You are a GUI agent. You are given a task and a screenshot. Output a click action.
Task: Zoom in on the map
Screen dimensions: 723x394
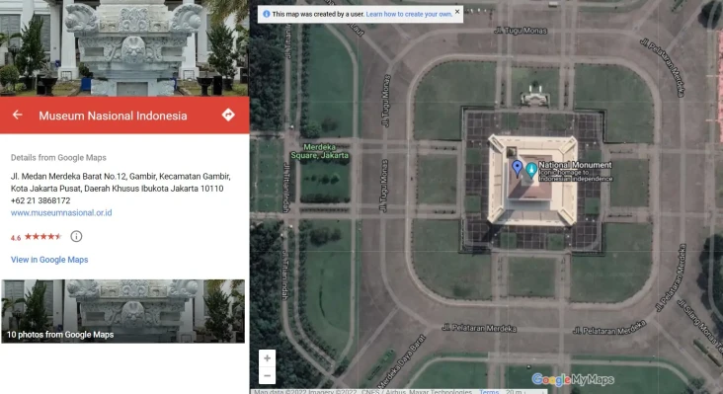click(267, 358)
